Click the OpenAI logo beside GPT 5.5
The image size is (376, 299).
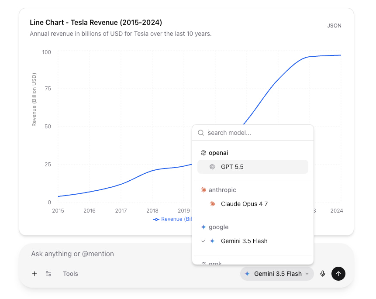(x=212, y=167)
